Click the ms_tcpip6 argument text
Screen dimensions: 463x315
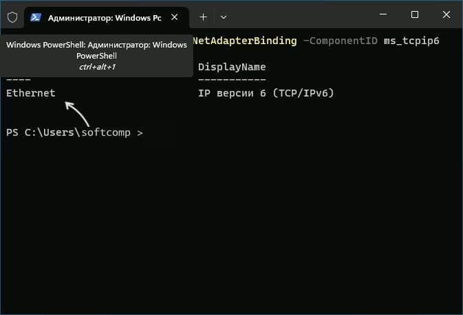point(411,41)
